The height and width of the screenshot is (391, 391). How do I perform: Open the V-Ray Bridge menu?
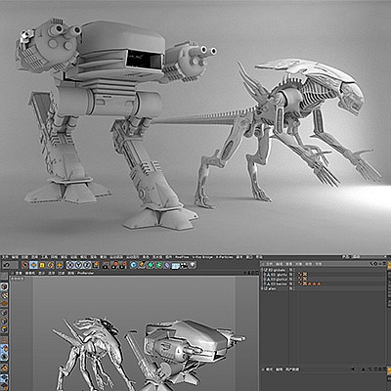tap(203, 257)
